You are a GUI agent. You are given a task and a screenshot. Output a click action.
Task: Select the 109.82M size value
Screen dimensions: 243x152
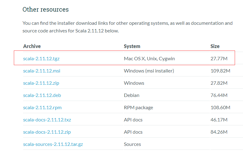pos(220,71)
